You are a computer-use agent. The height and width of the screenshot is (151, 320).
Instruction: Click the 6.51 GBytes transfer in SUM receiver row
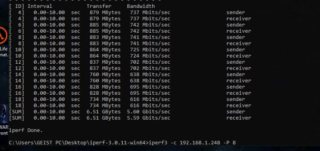coord(104,118)
